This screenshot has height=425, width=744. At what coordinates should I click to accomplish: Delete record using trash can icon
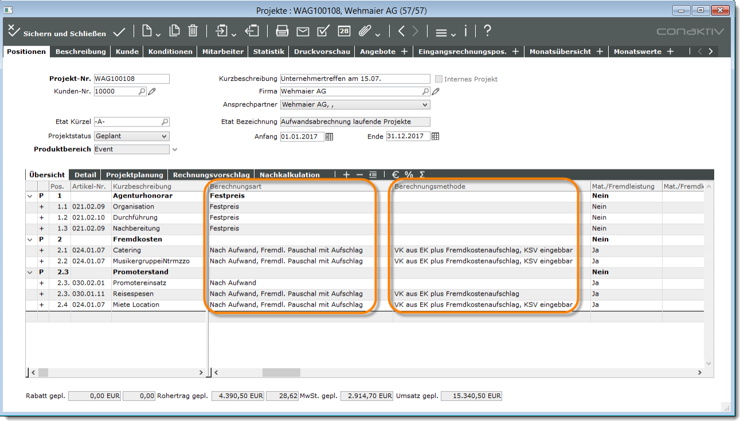point(193,31)
